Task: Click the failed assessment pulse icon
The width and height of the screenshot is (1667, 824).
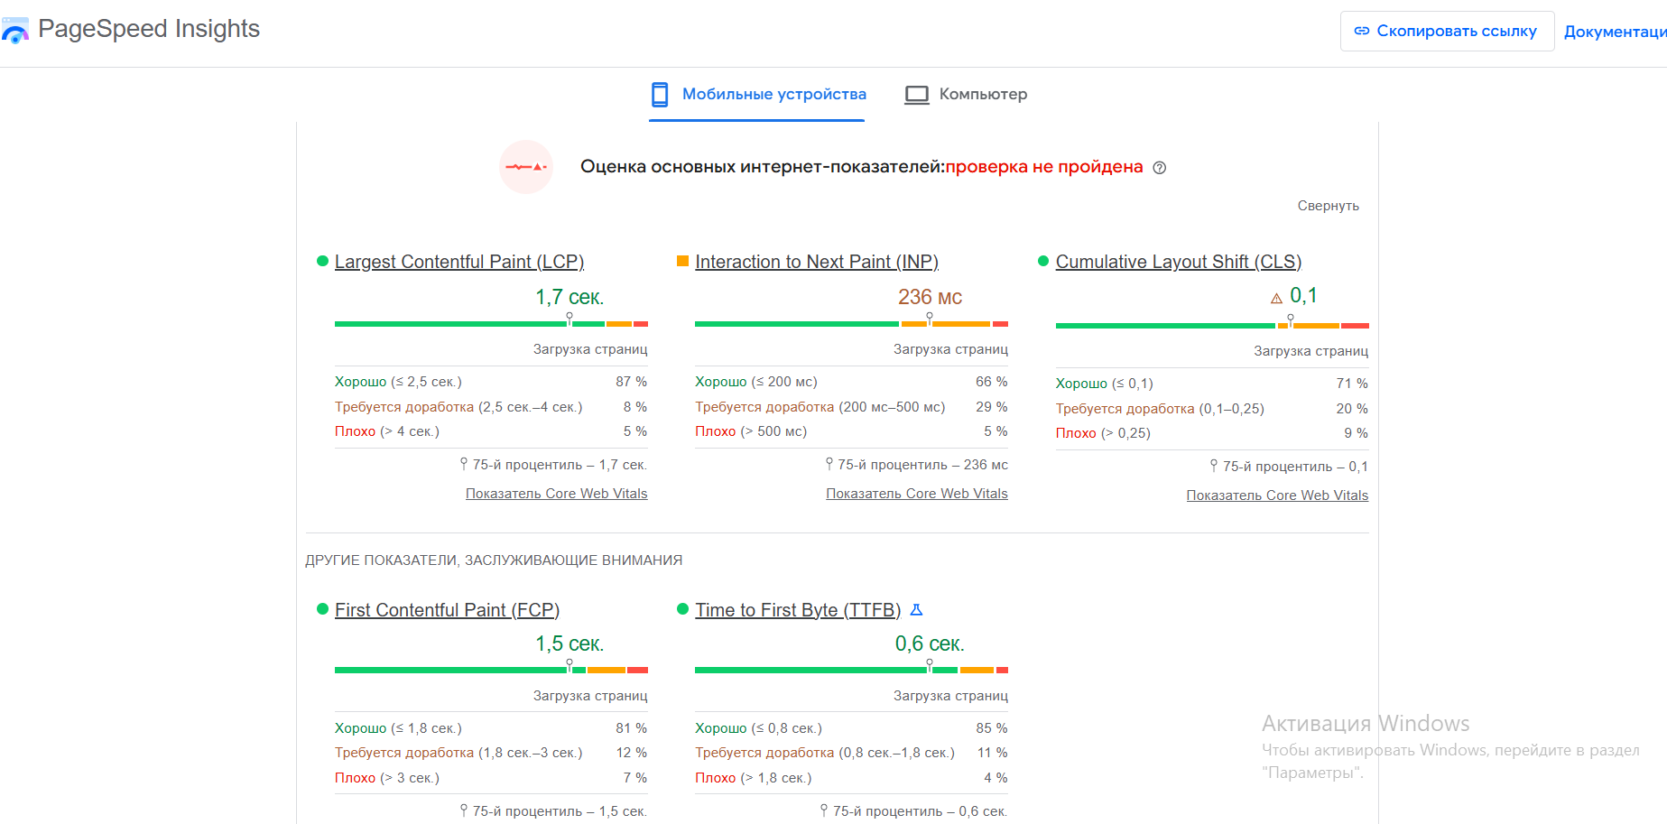Action: point(526,167)
